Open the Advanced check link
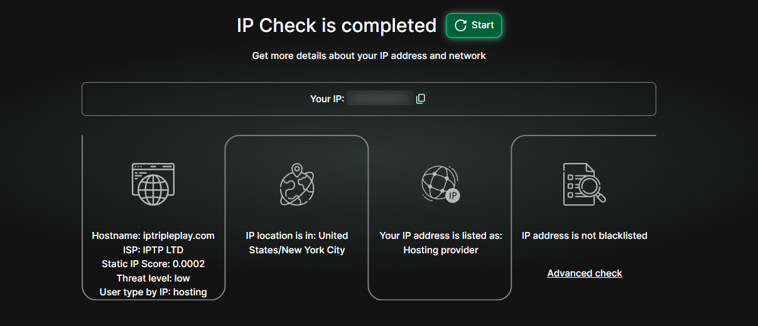758x326 pixels. 585,273
